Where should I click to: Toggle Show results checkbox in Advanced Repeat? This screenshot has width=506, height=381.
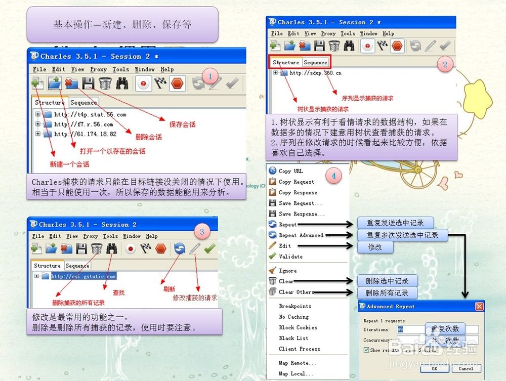[x=366, y=350]
